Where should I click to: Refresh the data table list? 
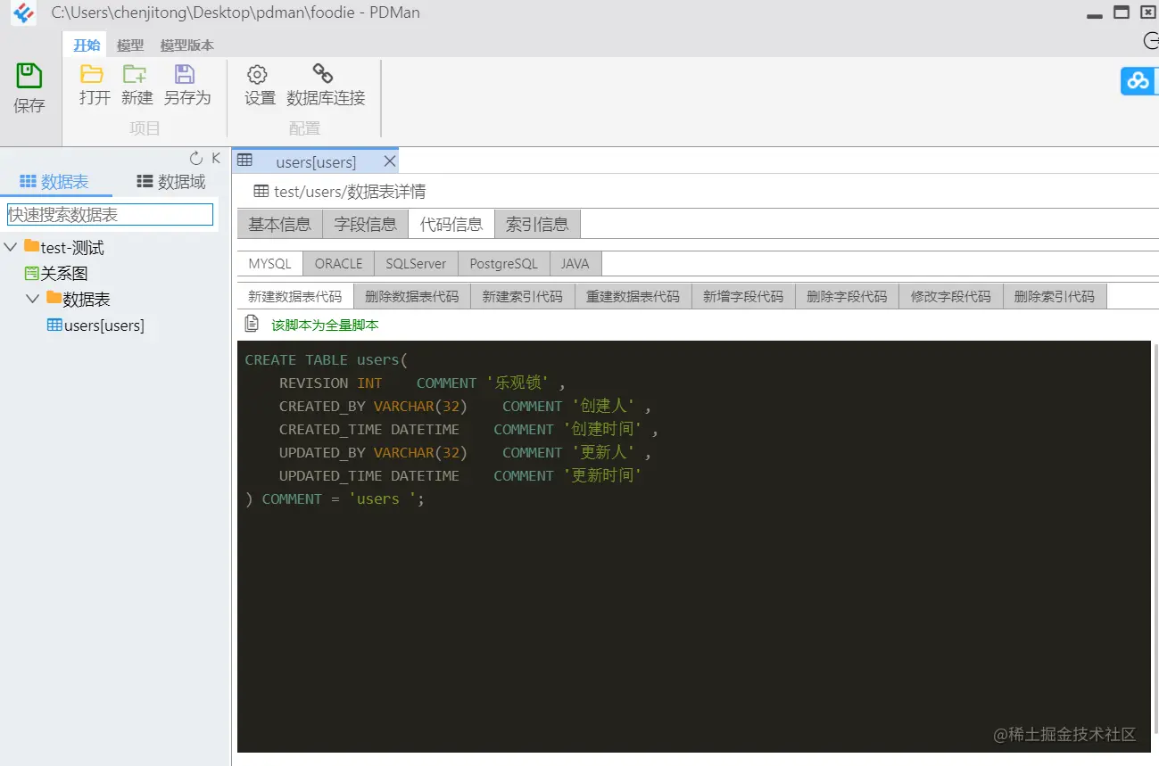pos(196,159)
